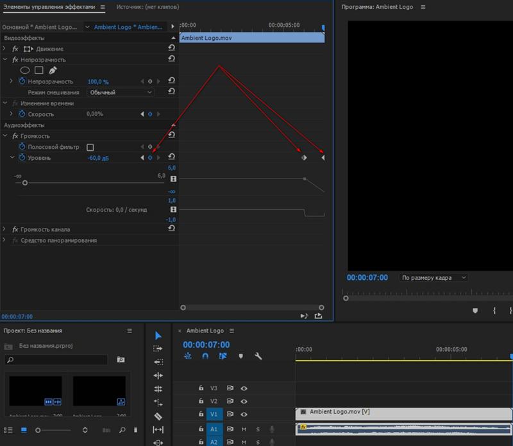513x446 pixels.
Task: Enable the Полосовой фильтр checkbox
Action: [x=90, y=147]
